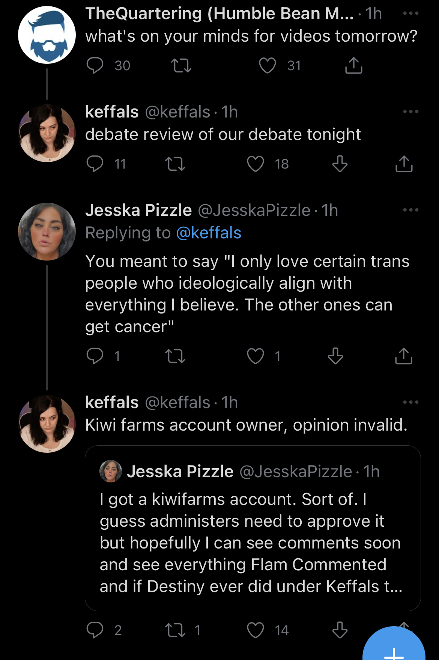
Task: Retweet TheQuartering's tweet about videos
Action: 181,65
